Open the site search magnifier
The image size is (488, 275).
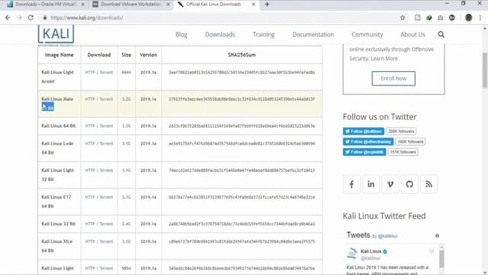[x=441, y=34]
